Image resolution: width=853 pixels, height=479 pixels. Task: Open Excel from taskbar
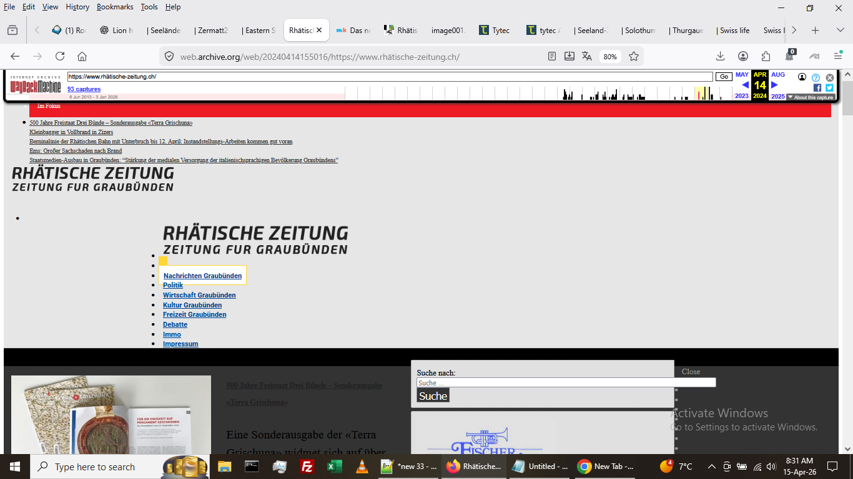pos(335,467)
